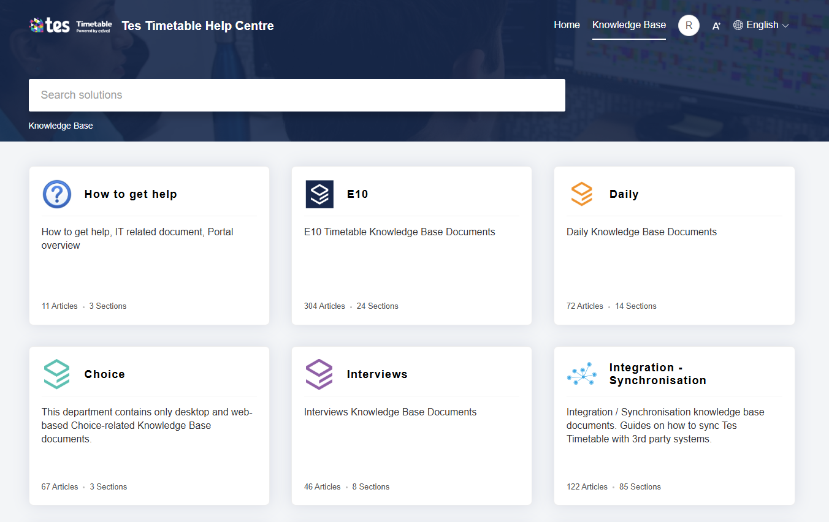Click the orange Daily stack icon

click(581, 194)
